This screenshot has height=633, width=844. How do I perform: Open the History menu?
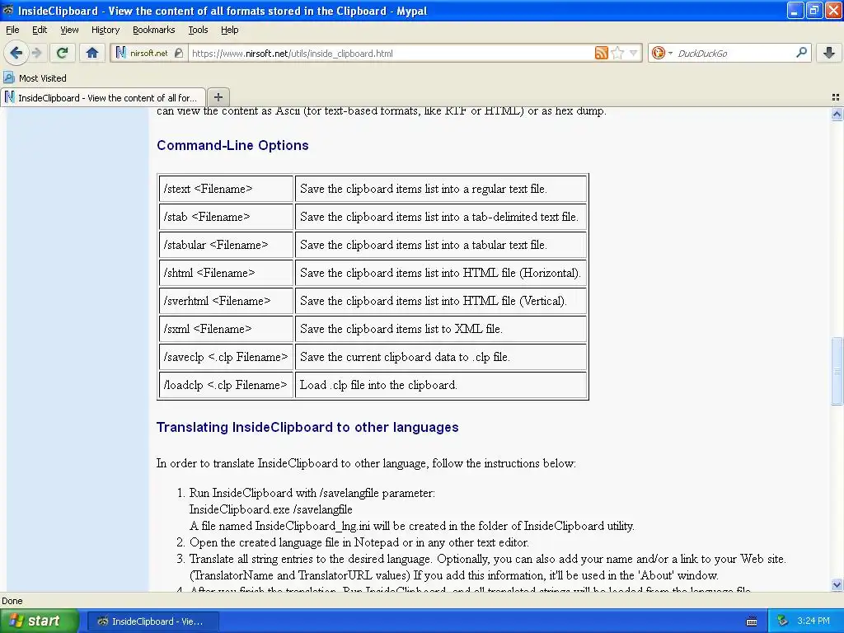(105, 30)
